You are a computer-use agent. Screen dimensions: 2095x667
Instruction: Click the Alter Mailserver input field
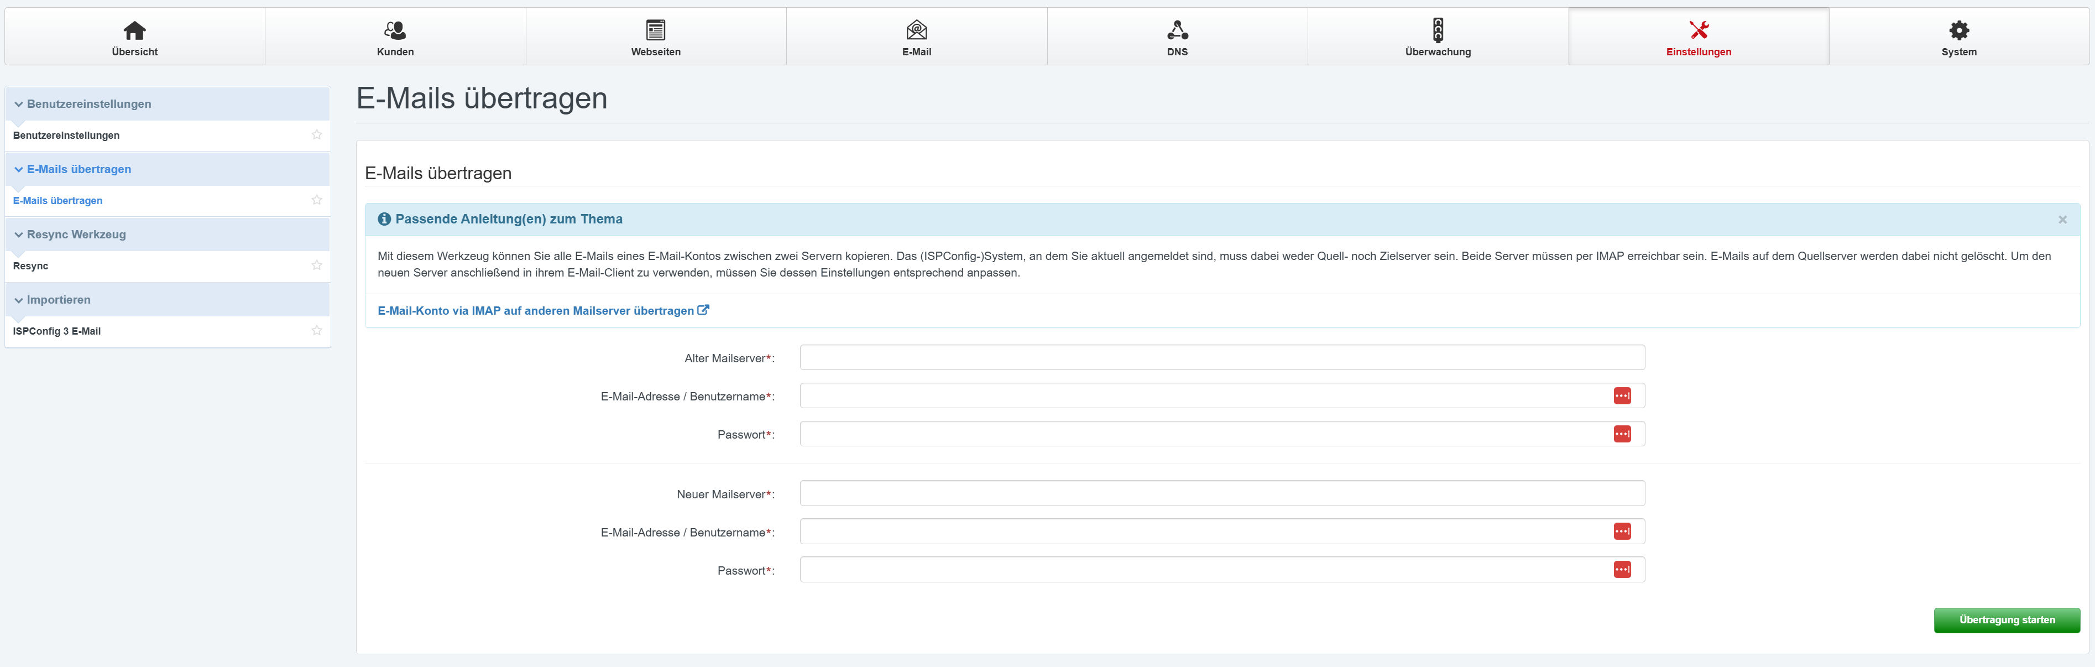pyautogui.click(x=1221, y=357)
